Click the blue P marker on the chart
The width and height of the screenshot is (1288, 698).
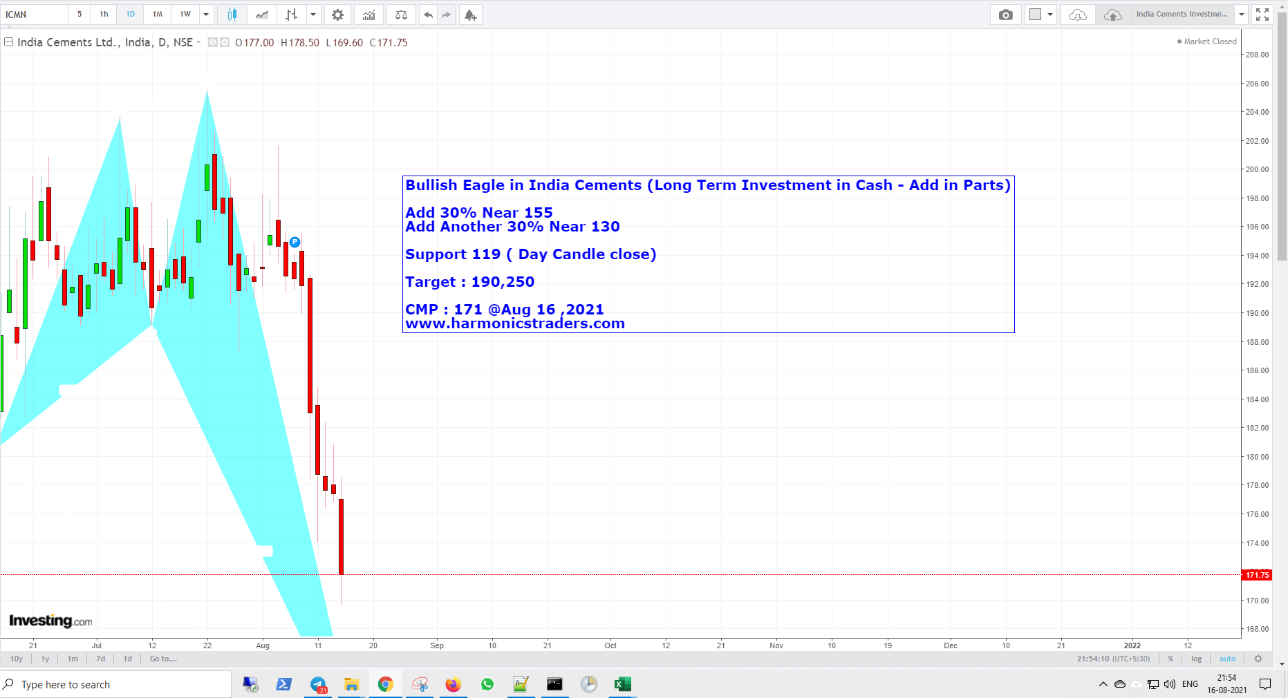(x=295, y=242)
